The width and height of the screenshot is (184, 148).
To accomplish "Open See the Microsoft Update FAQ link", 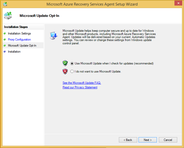I will tap(82, 83).
